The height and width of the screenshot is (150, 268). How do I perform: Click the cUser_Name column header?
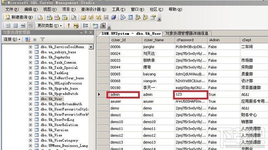coord(158,40)
